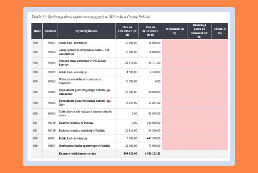Select the "Wymiana oświetlenia w centrum m. Cieszków" cell

click(80, 81)
